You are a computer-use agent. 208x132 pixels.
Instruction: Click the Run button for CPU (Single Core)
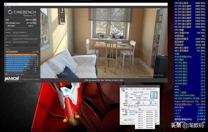pos(34,23)
